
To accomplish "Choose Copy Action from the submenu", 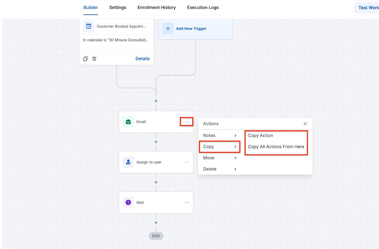I will [x=260, y=135].
